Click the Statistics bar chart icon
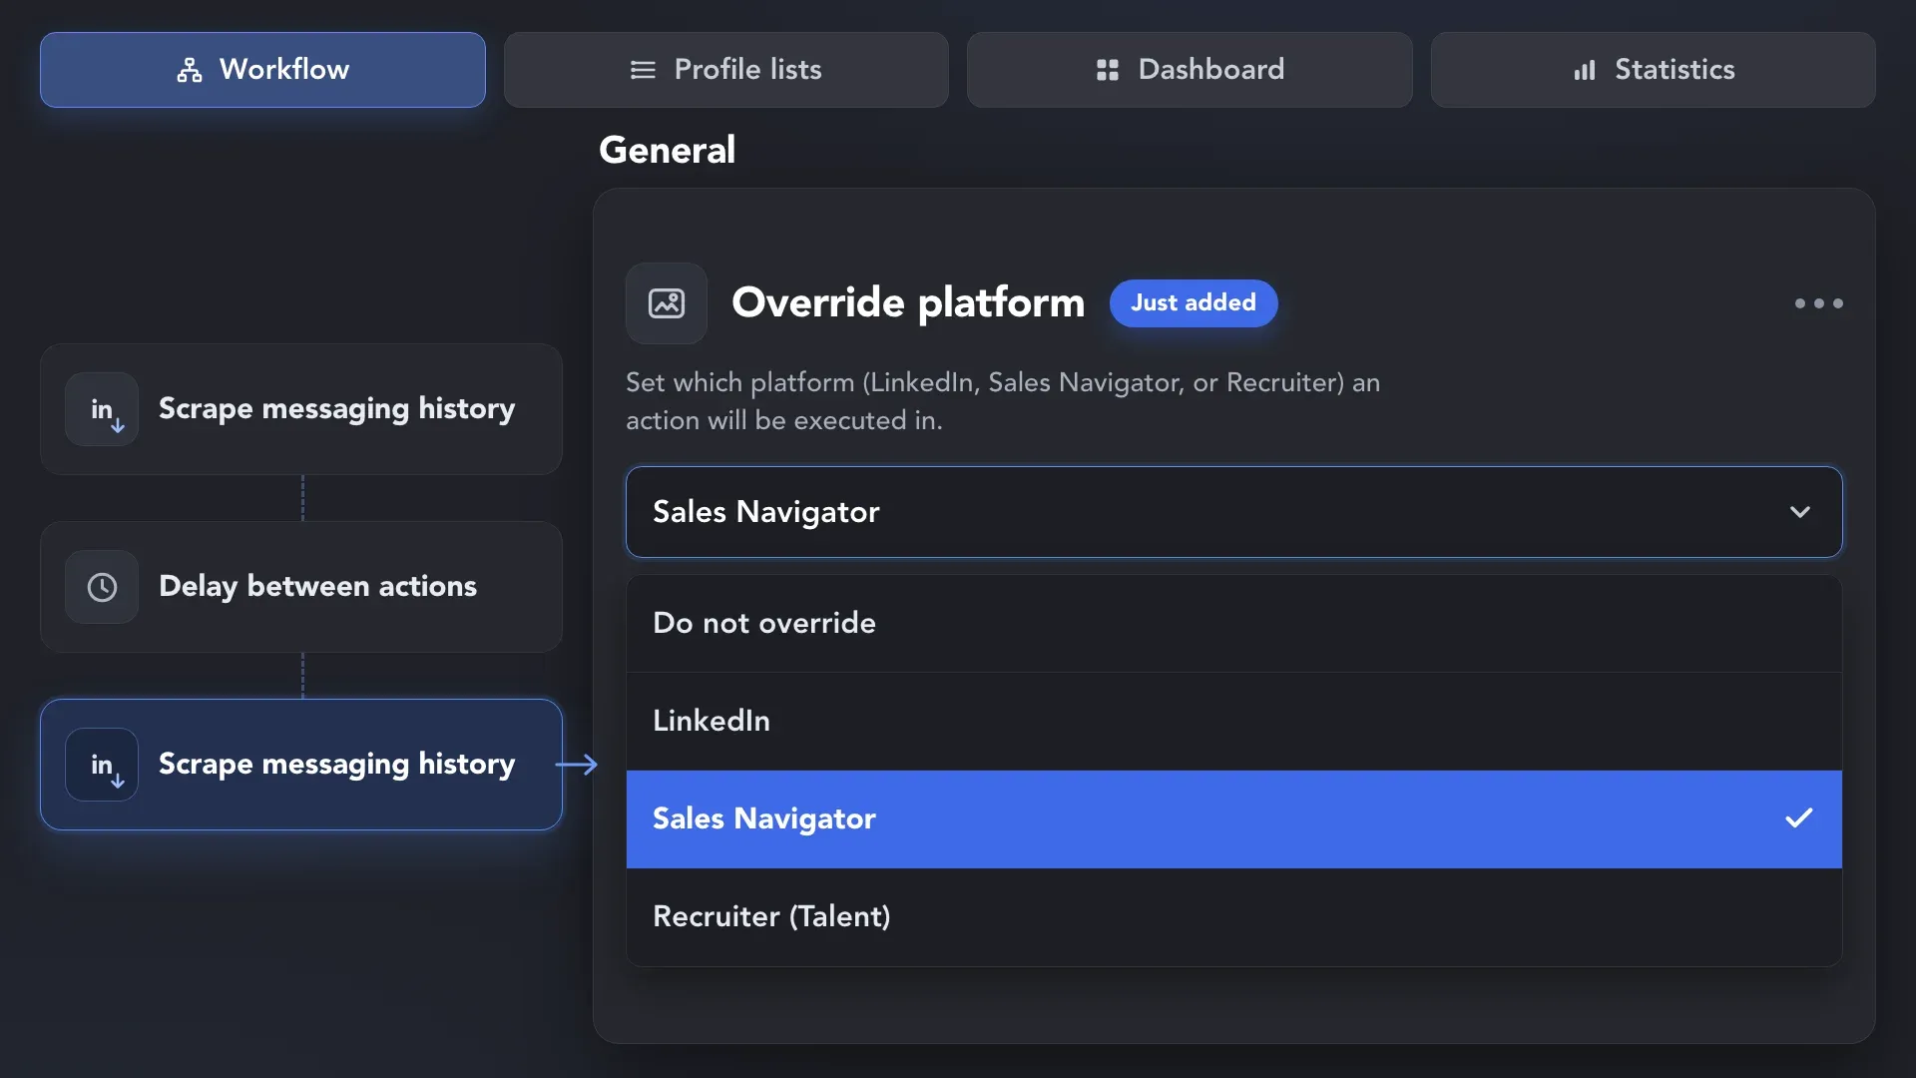The image size is (1916, 1078). tap(1585, 70)
